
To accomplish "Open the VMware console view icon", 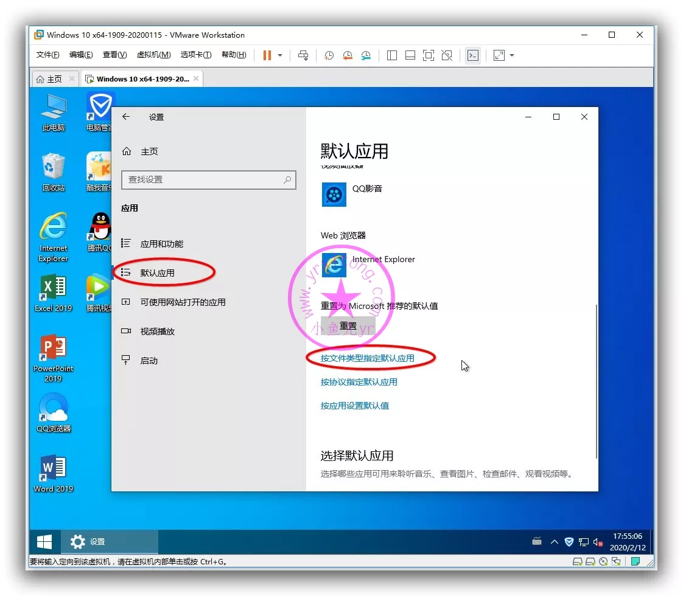I will [472, 55].
